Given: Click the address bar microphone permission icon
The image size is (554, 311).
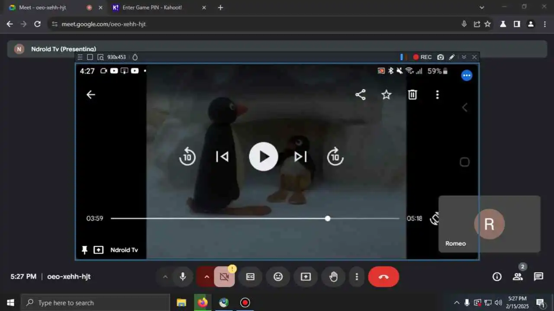Looking at the screenshot, I should pos(464,24).
